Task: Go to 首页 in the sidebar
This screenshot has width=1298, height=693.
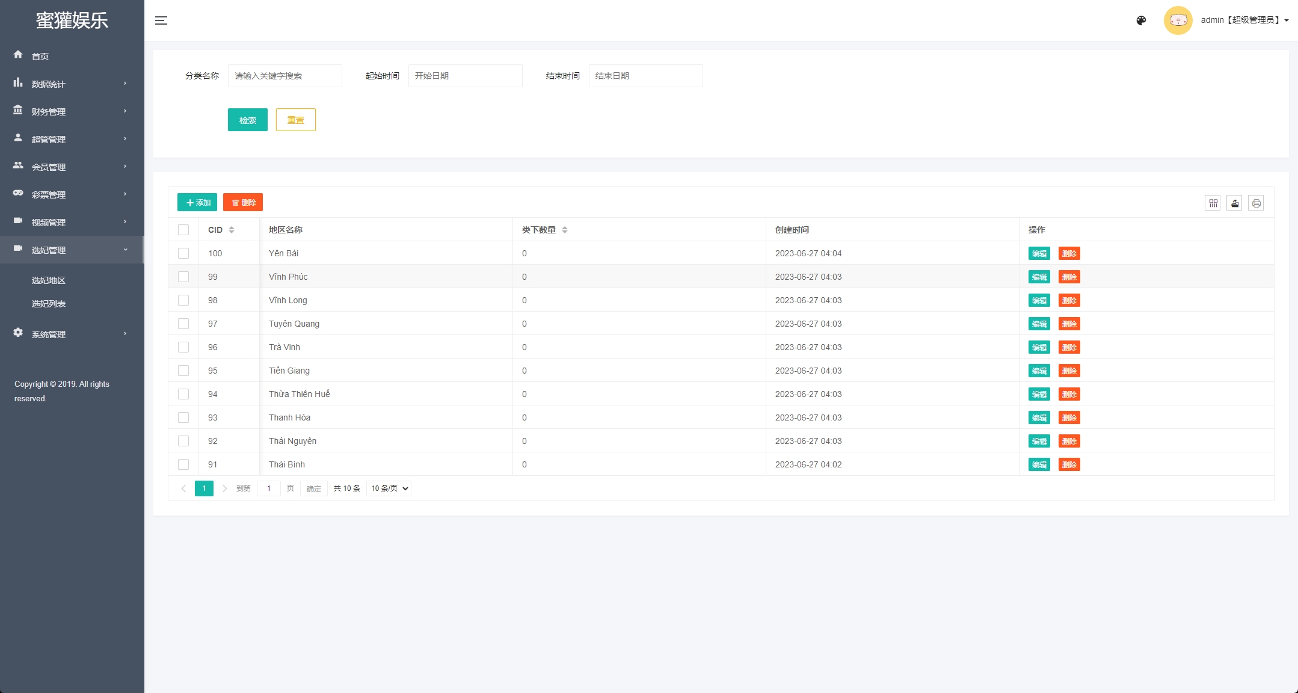Action: [40, 57]
